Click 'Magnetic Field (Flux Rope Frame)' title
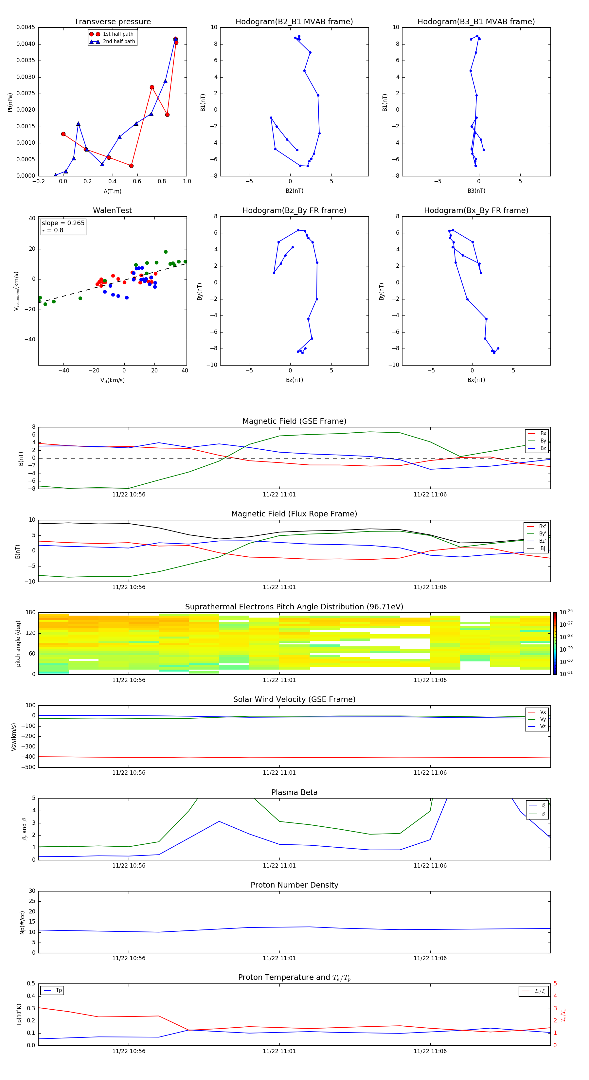Image resolution: width=589 pixels, height=1080 pixels. pyautogui.click(x=294, y=514)
